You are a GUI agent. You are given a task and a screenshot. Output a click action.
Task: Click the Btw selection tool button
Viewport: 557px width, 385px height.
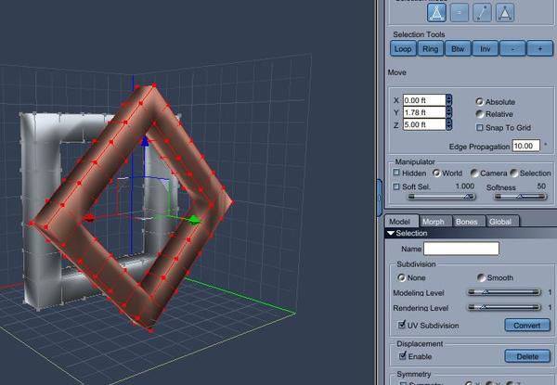tap(458, 48)
